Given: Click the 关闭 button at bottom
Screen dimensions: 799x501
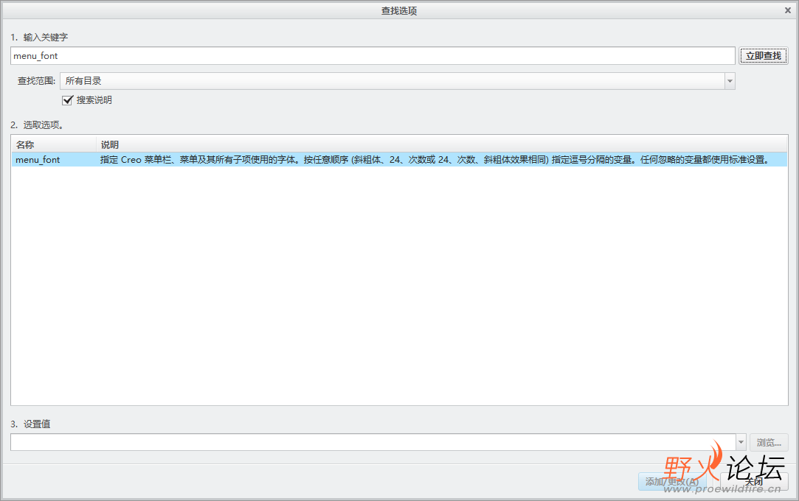Looking at the screenshot, I should (754, 481).
